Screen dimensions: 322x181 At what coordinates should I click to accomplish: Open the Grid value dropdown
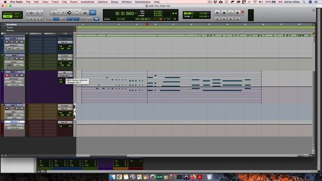pos(209,13)
